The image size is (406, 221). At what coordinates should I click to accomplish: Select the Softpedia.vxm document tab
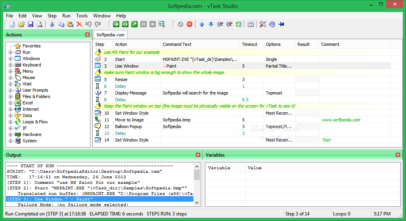tap(110, 35)
